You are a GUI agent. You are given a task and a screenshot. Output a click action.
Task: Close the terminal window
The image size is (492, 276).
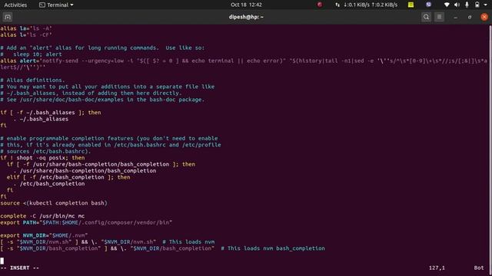coord(484,17)
